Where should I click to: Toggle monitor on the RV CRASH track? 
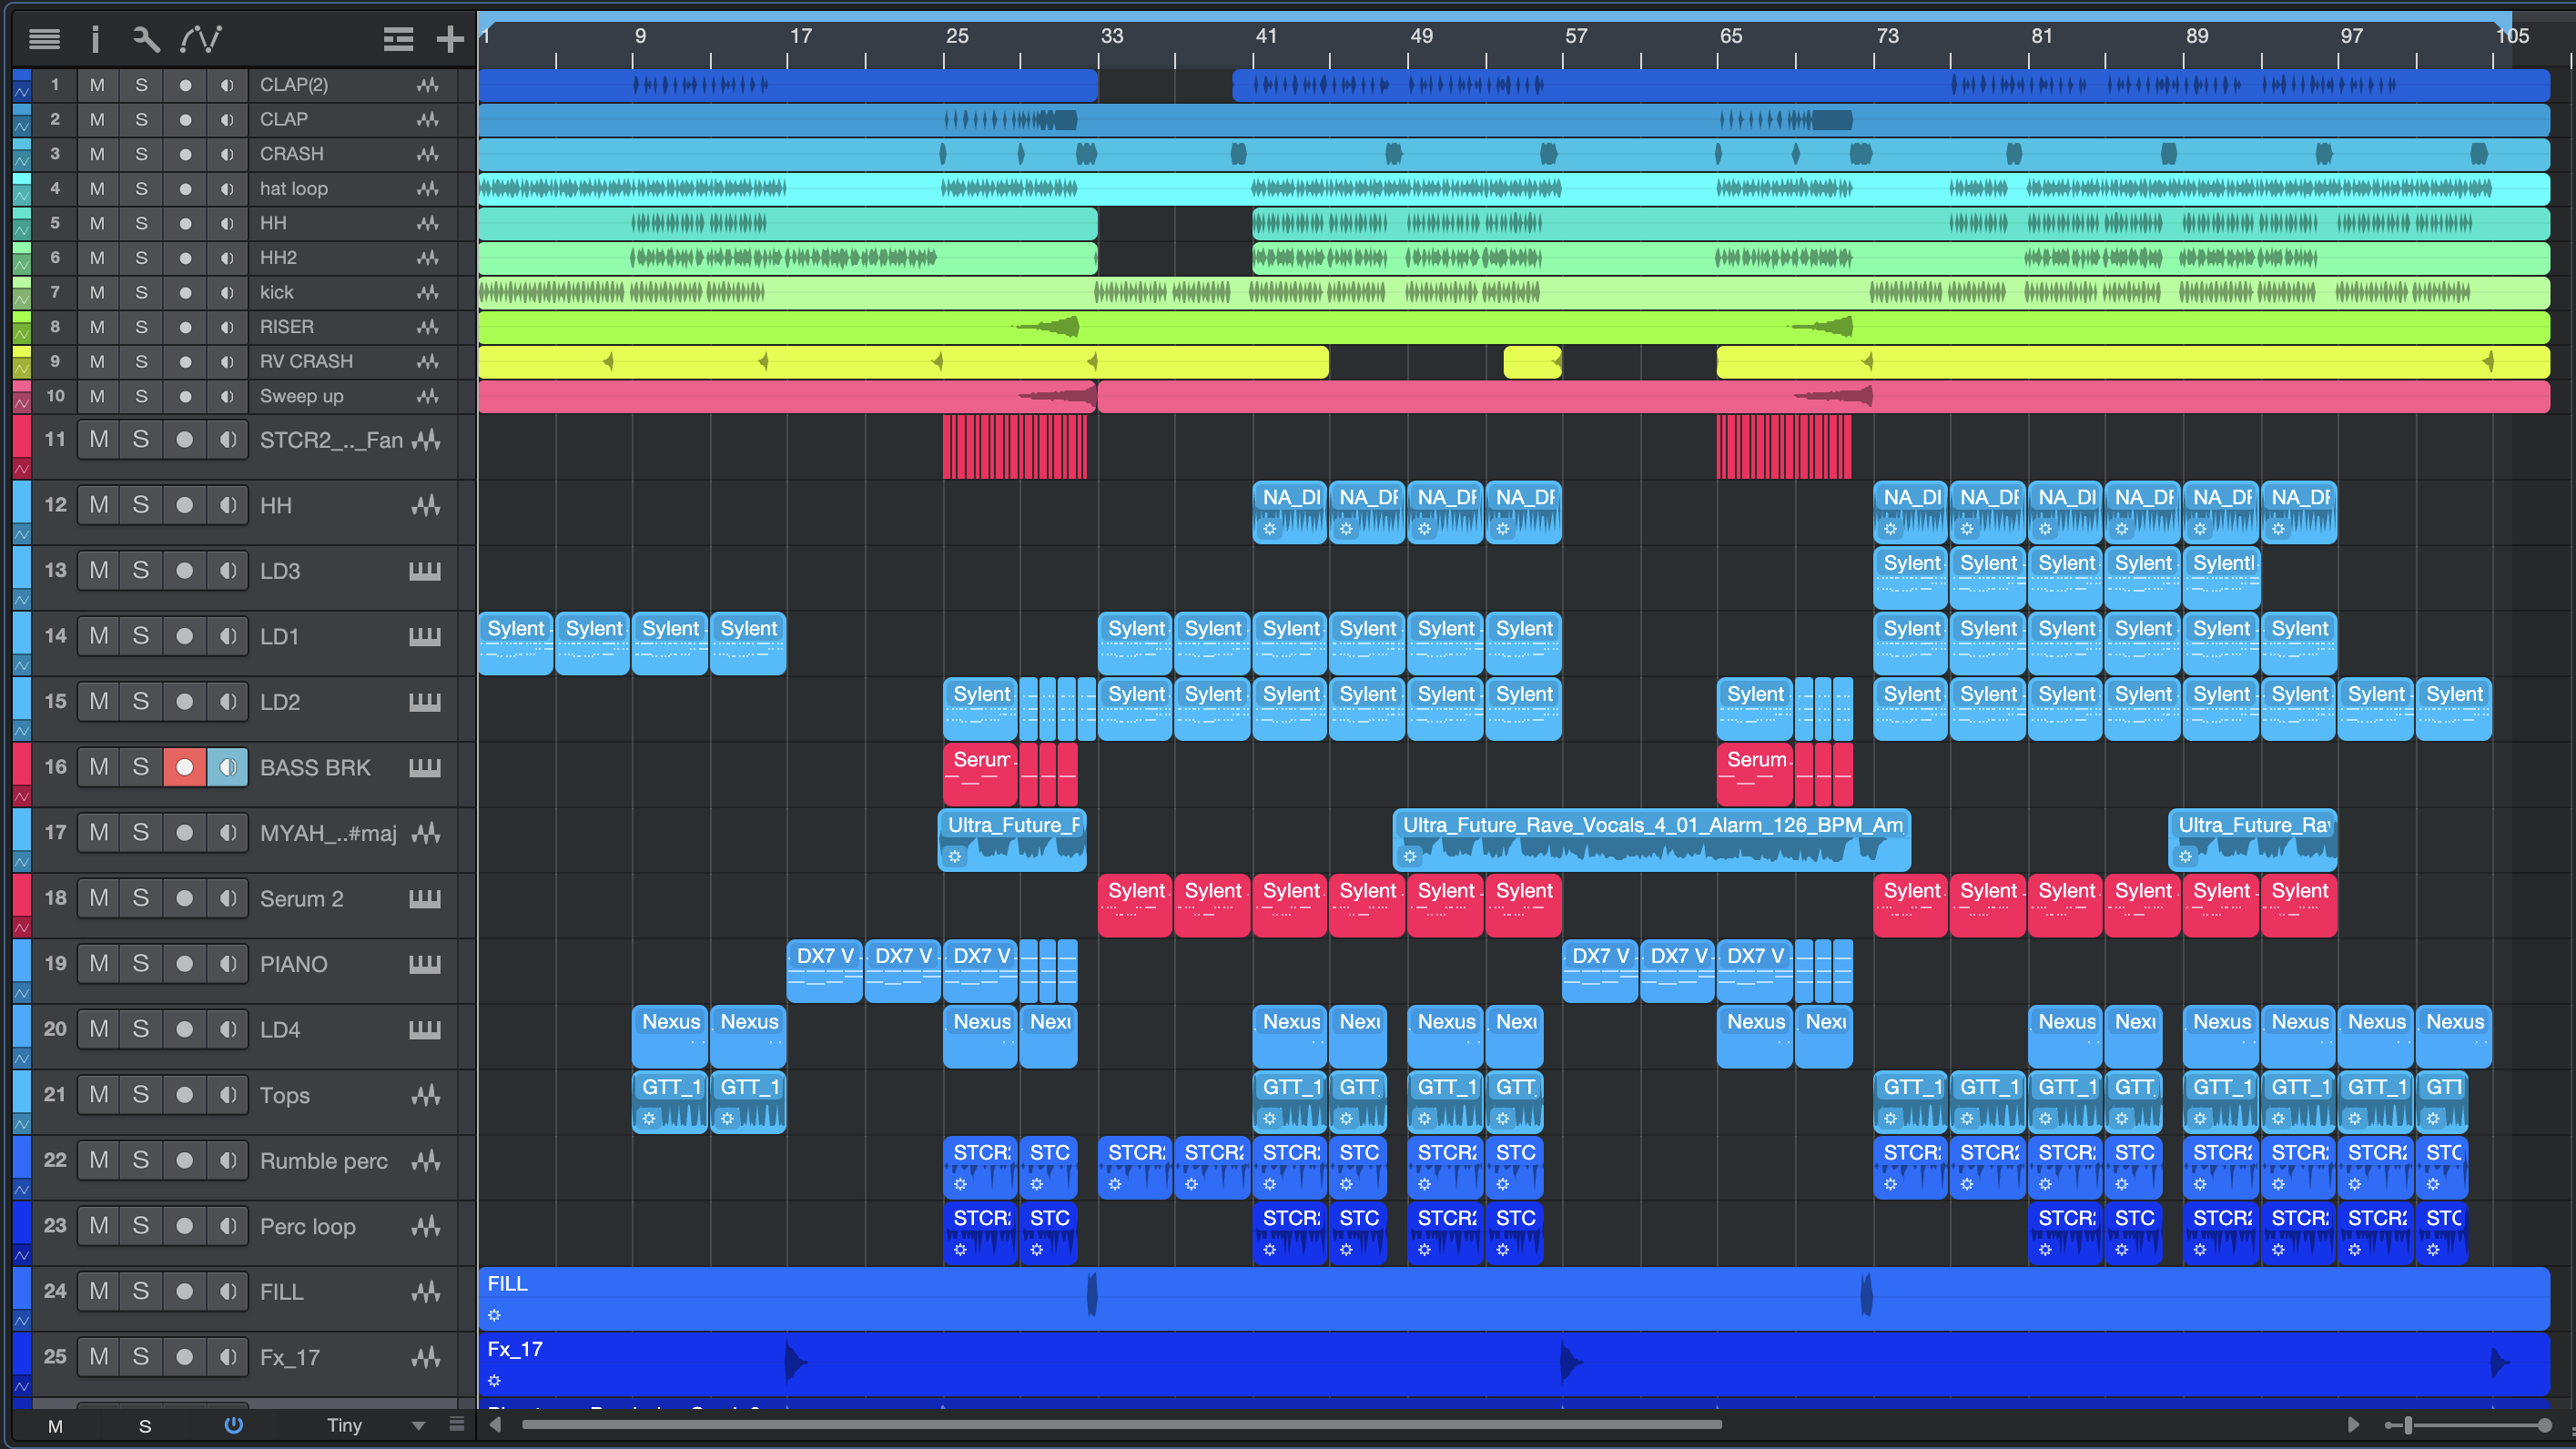(x=227, y=361)
